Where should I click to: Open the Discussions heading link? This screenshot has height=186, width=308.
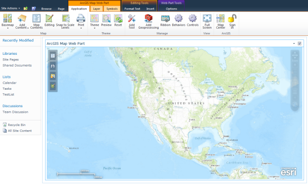pyautogui.click(x=12, y=106)
